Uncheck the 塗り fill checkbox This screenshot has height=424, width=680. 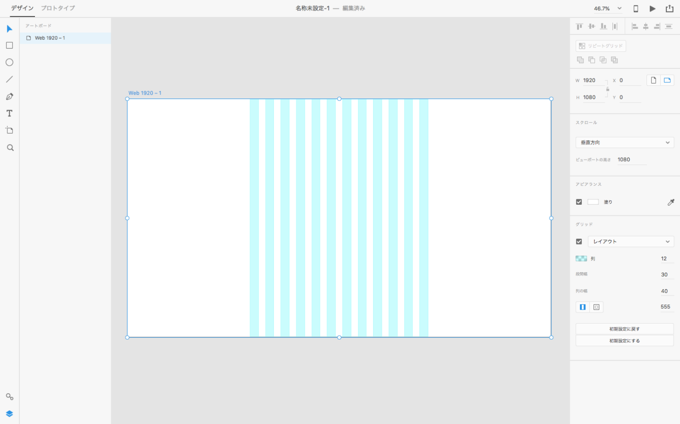pyautogui.click(x=579, y=202)
